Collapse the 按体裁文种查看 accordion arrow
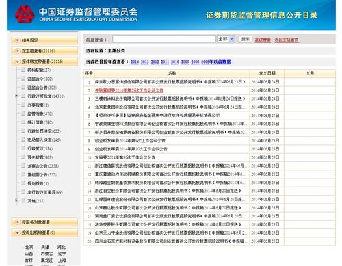The image size is (342, 266). pos(18,62)
